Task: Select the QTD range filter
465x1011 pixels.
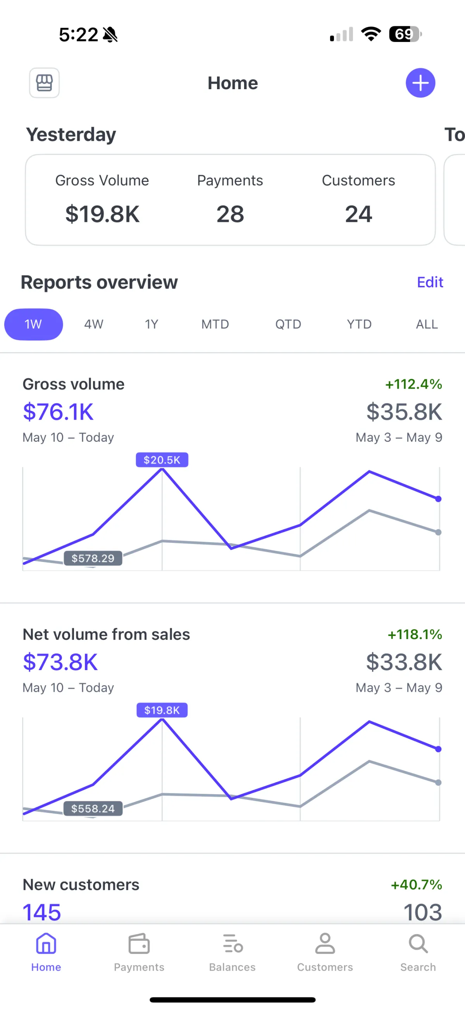Action: point(288,324)
